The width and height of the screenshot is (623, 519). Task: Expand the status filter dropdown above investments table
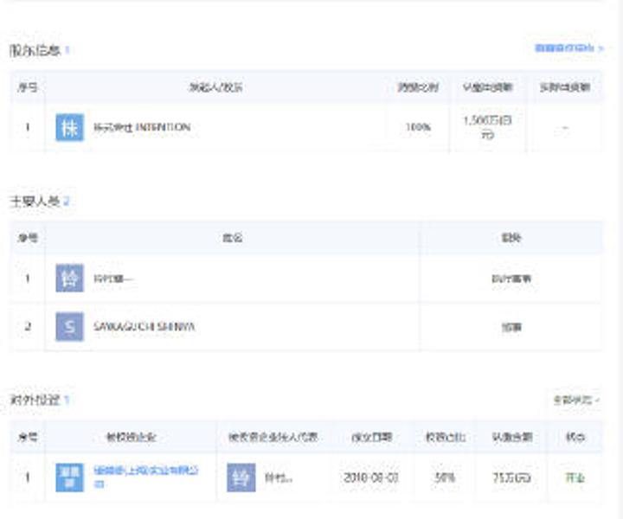click(x=576, y=400)
